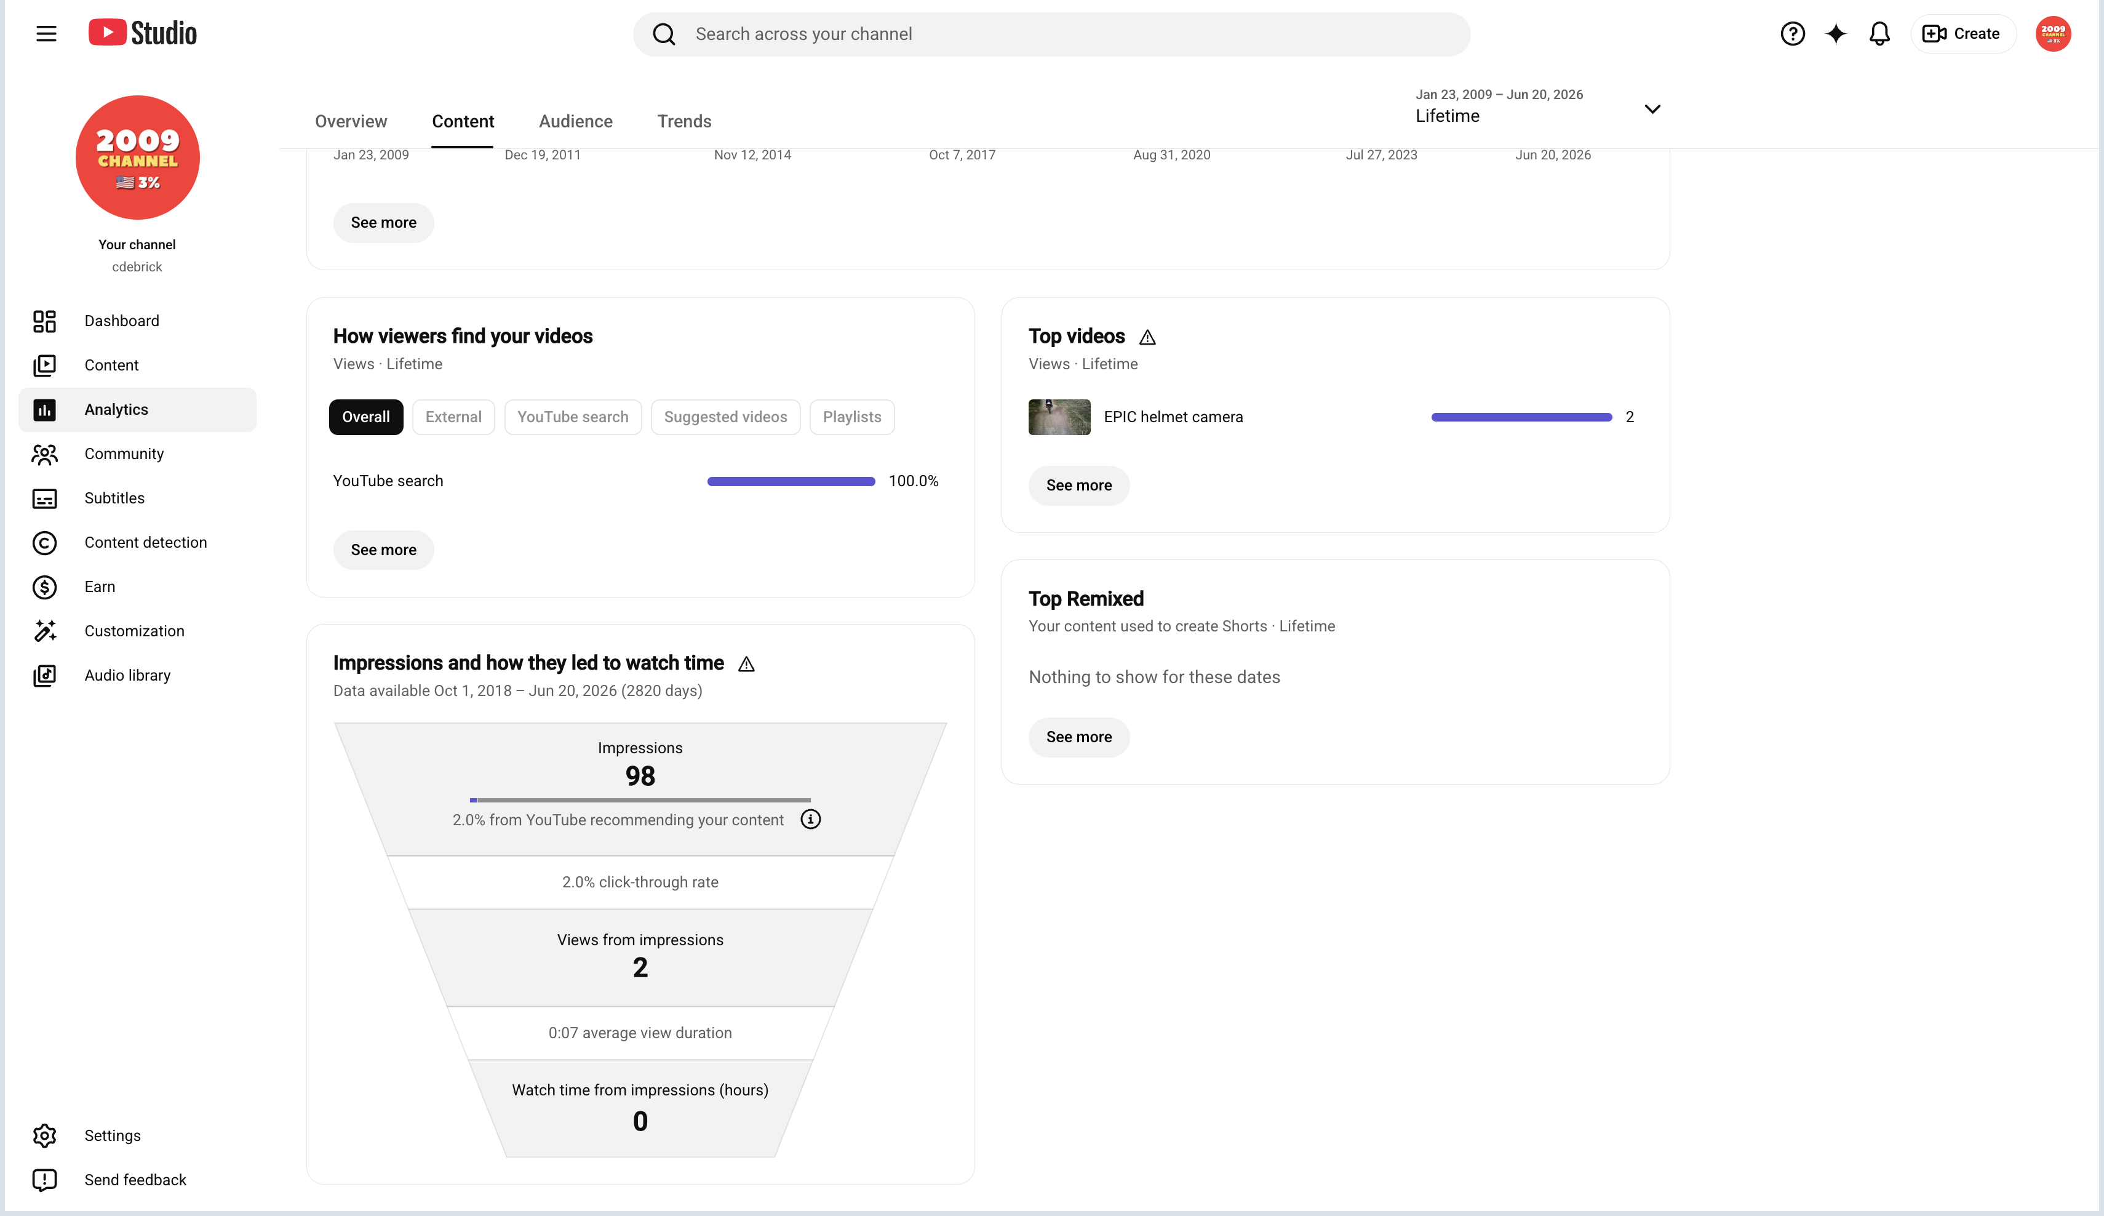Click the Customization magic wand icon
2104x1216 pixels.
[x=44, y=631]
